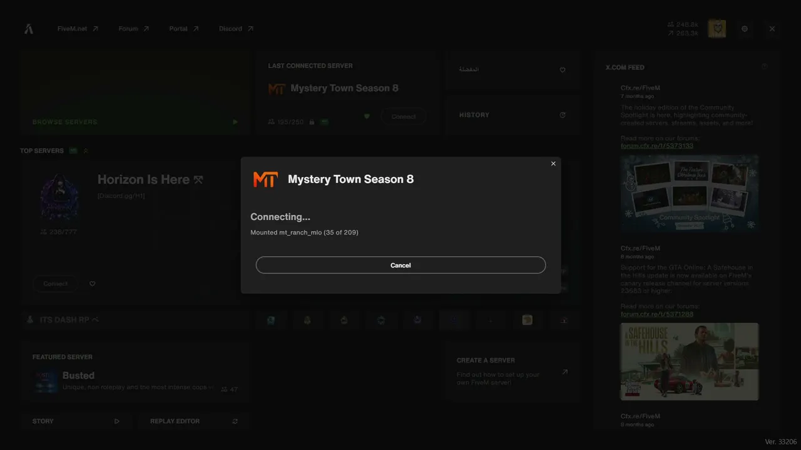The image size is (801, 450).
Task: Open the 'Horizon Is Here' server title
Action: [x=150, y=180]
